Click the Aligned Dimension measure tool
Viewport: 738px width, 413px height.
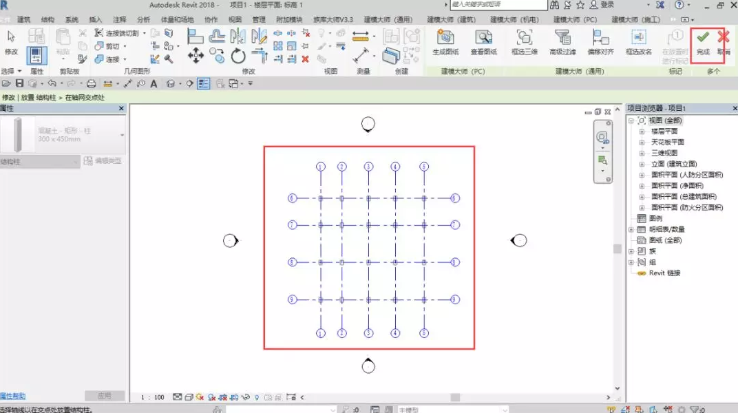[361, 36]
